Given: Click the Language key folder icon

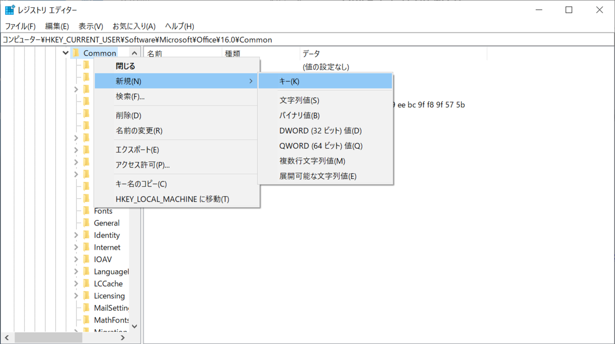Looking at the screenshot, I should click(86, 272).
